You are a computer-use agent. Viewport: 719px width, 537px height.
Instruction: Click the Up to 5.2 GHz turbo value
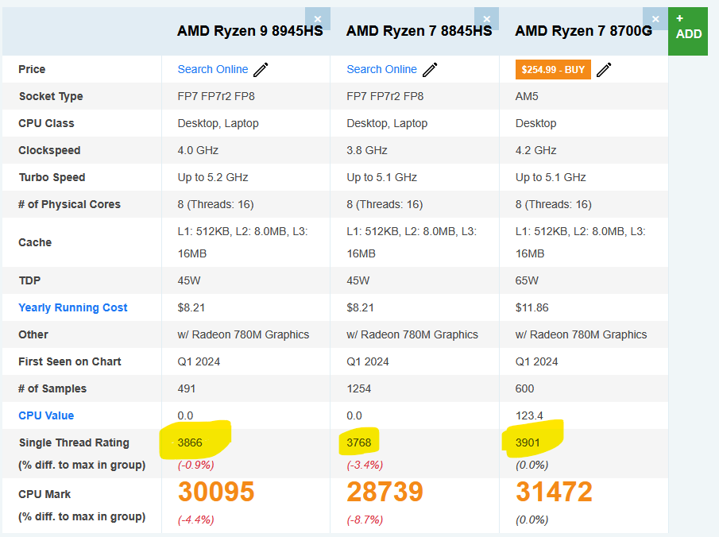[213, 177]
